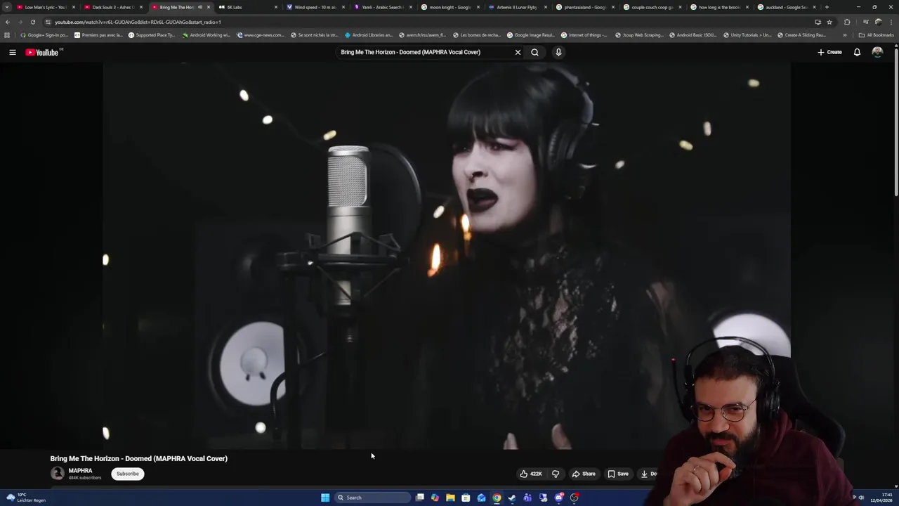Open the Android Working wi... bookmark
This screenshot has width=899, height=506.
[206, 35]
